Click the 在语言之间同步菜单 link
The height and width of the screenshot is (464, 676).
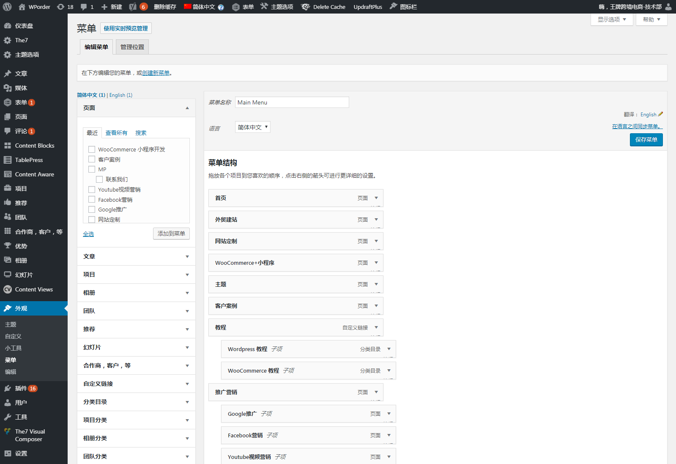pyautogui.click(x=637, y=126)
